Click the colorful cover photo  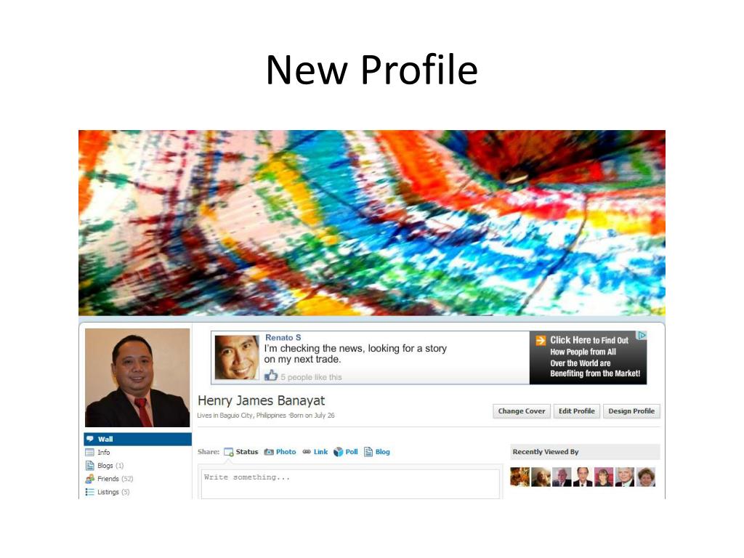(372, 223)
